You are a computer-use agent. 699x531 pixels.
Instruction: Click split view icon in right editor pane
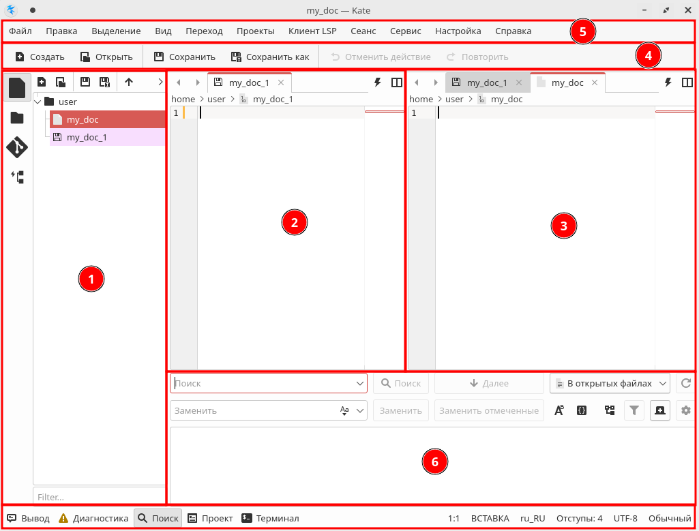[x=687, y=82]
